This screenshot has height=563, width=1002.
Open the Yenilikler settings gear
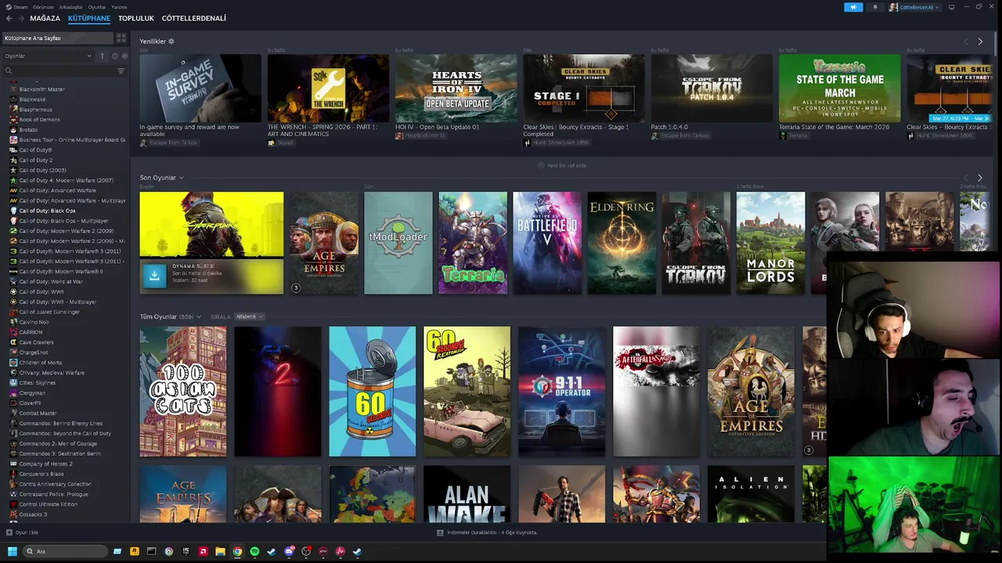tap(171, 41)
